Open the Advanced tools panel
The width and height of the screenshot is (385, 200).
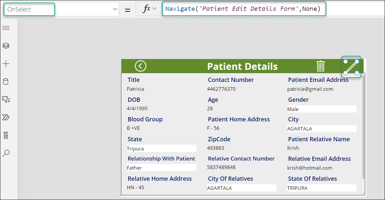6,135
